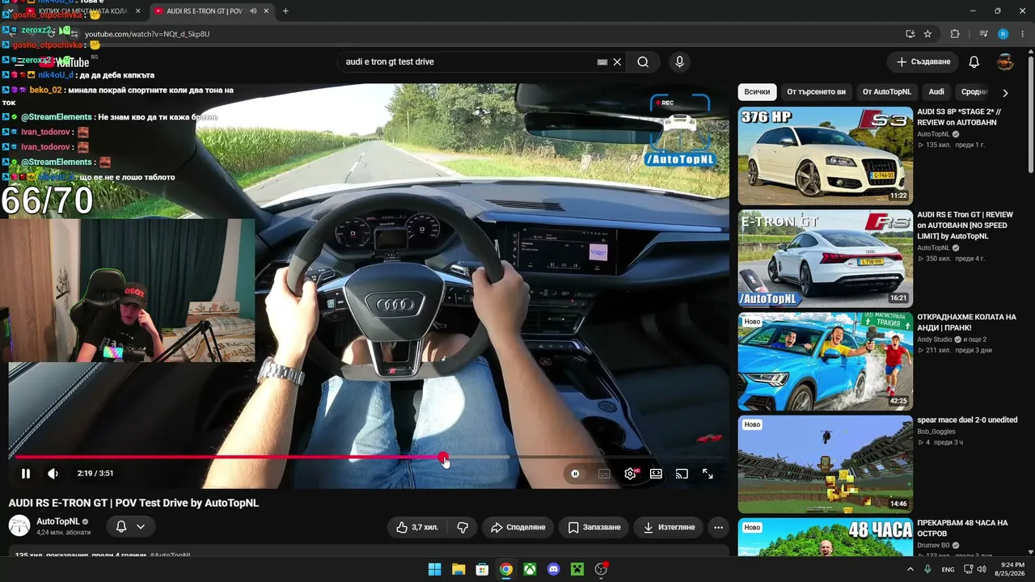Install app using the address bar icon
Image resolution: width=1035 pixels, height=582 pixels.
[x=910, y=34]
